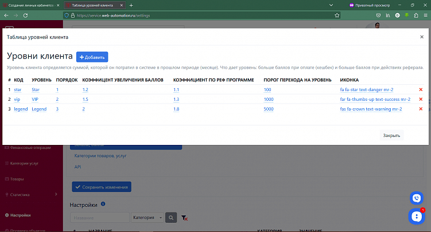Screen dimensions: 431x232
Task: Edit the referral coefficient 1.3
Action: (176, 99)
